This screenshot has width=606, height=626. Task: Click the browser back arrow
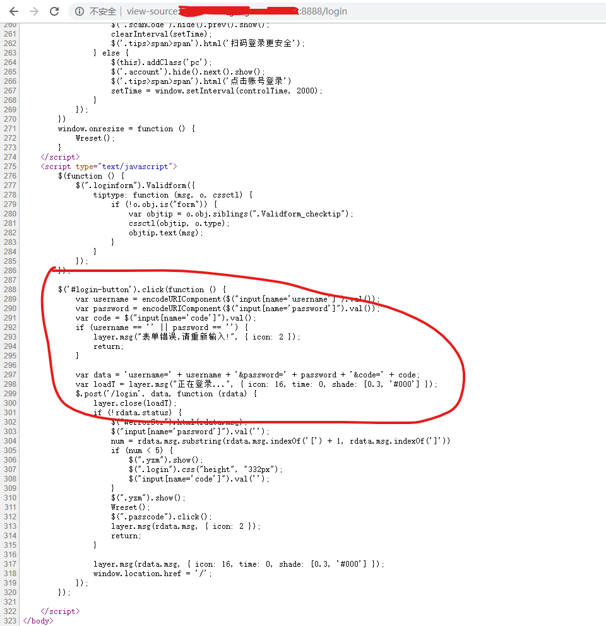[x=14, y=11]
